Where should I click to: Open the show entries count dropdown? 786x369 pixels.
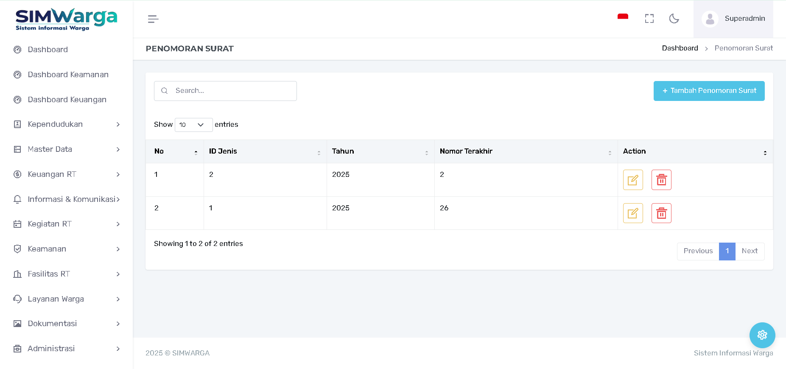[193, 125]
